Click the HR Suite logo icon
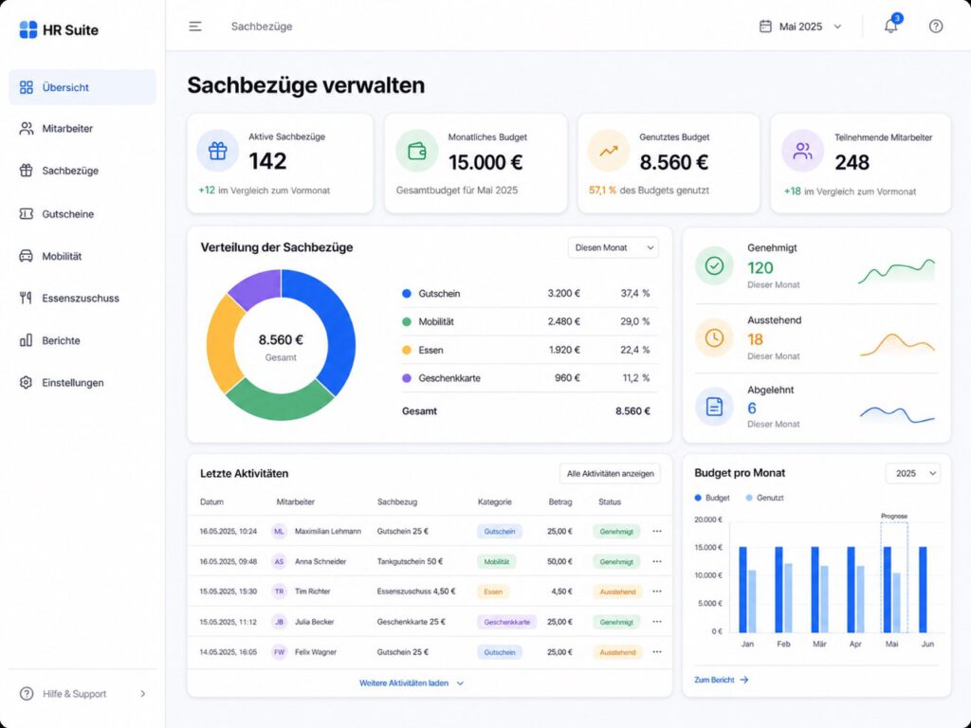 tap(27, 29)
